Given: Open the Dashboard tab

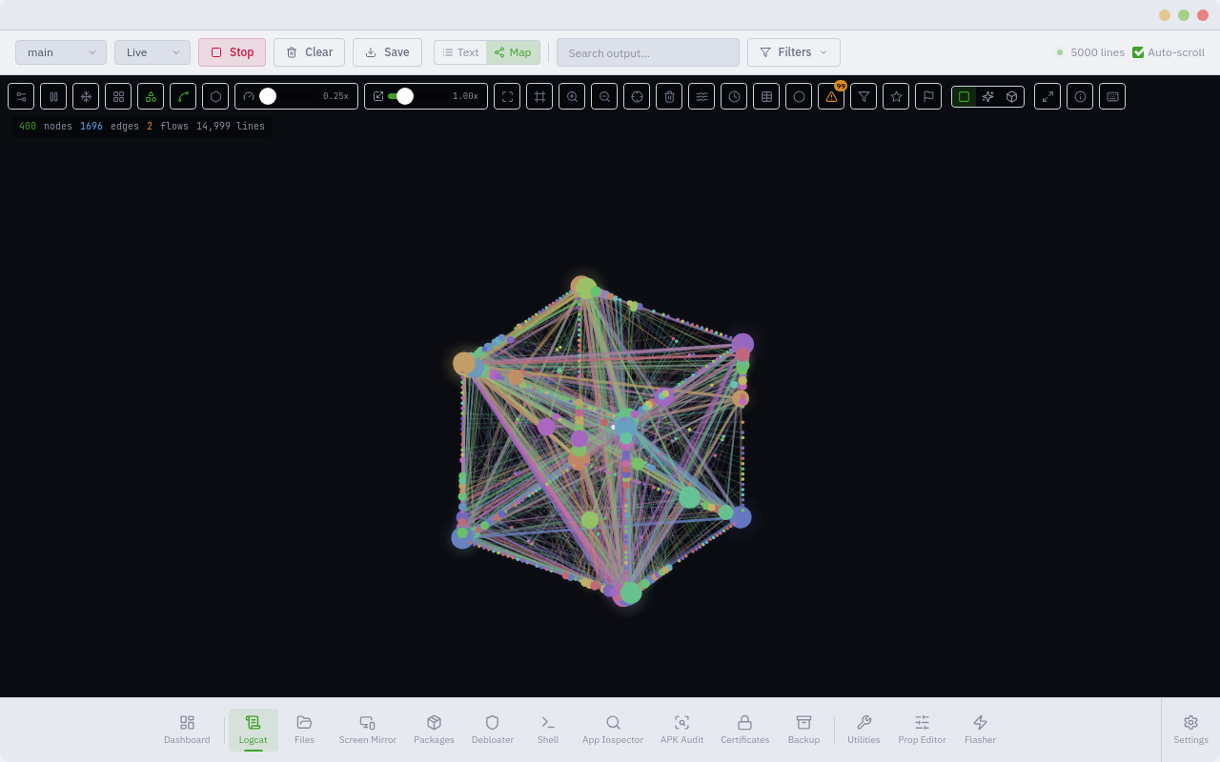Looking at the screenshot, I should pos(187,730).
